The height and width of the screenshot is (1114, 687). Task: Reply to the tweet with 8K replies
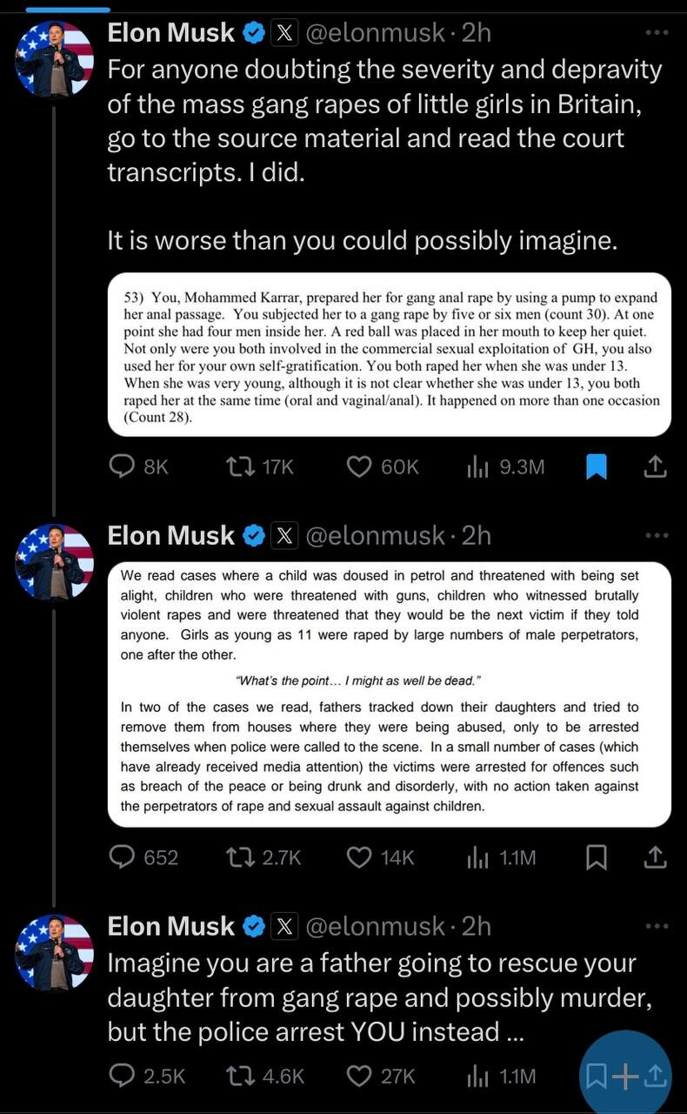point(121,467)
